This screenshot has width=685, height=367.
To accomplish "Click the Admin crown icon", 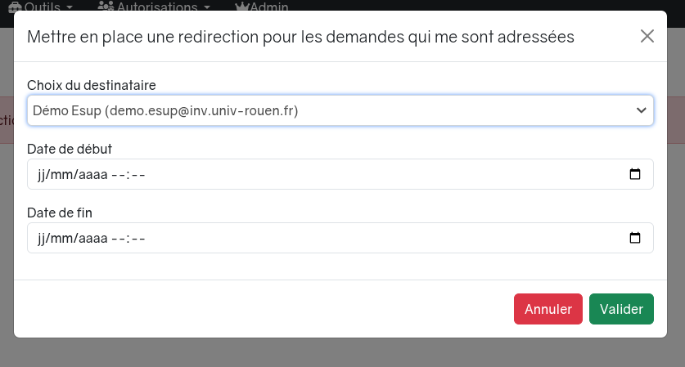I will [241, 6].
